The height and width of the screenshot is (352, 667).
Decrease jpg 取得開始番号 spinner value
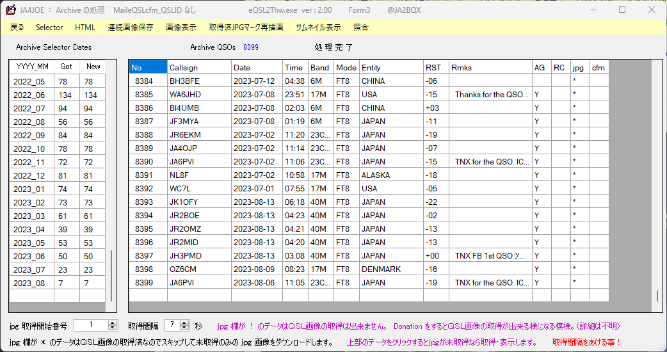tap(112, 328)
